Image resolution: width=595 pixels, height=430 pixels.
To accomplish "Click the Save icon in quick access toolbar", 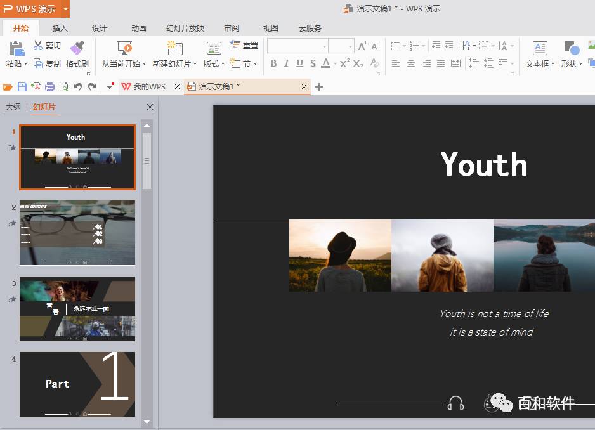I will point(22,87).
